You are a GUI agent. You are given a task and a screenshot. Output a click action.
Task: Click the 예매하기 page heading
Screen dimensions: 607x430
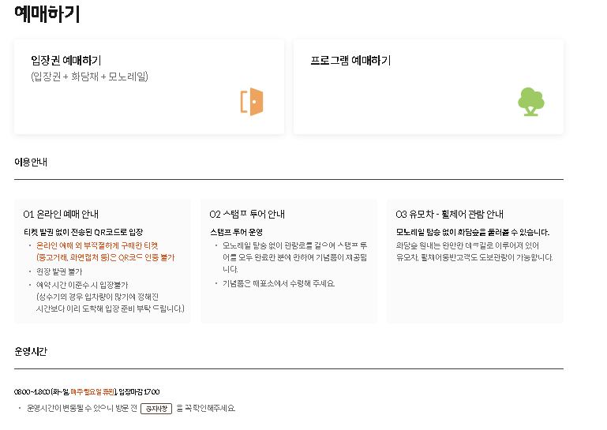tap(47, 14)
